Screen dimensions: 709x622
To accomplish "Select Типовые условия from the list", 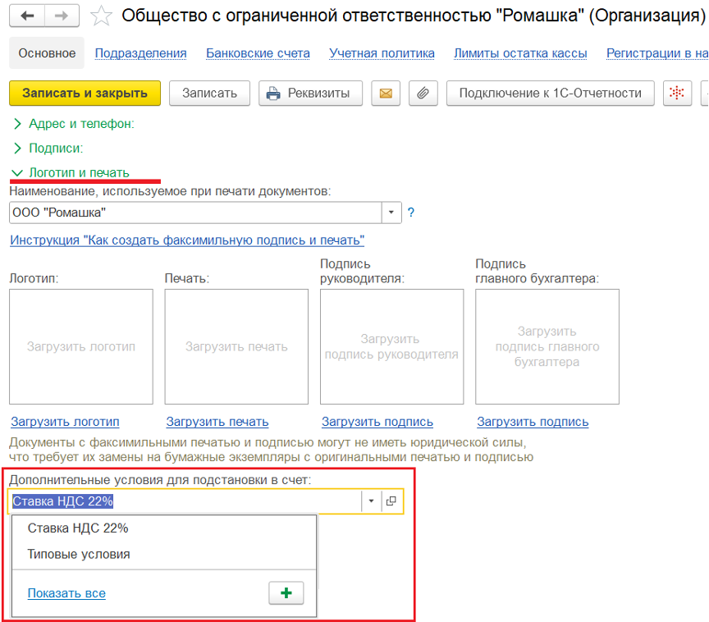I will click(79, 554).
